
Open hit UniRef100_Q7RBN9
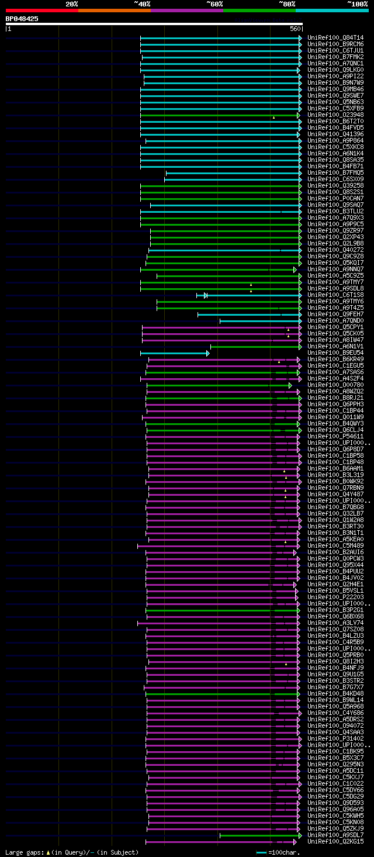(x=335, y=488)
